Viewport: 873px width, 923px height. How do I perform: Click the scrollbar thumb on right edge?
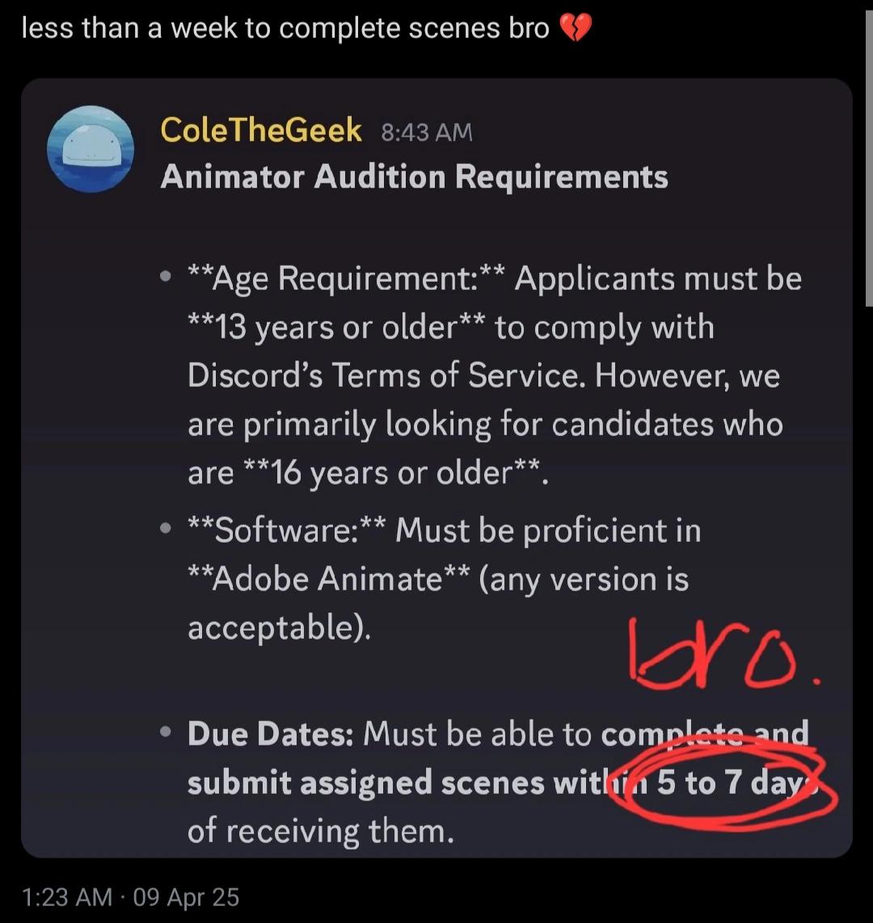(868, 153)
